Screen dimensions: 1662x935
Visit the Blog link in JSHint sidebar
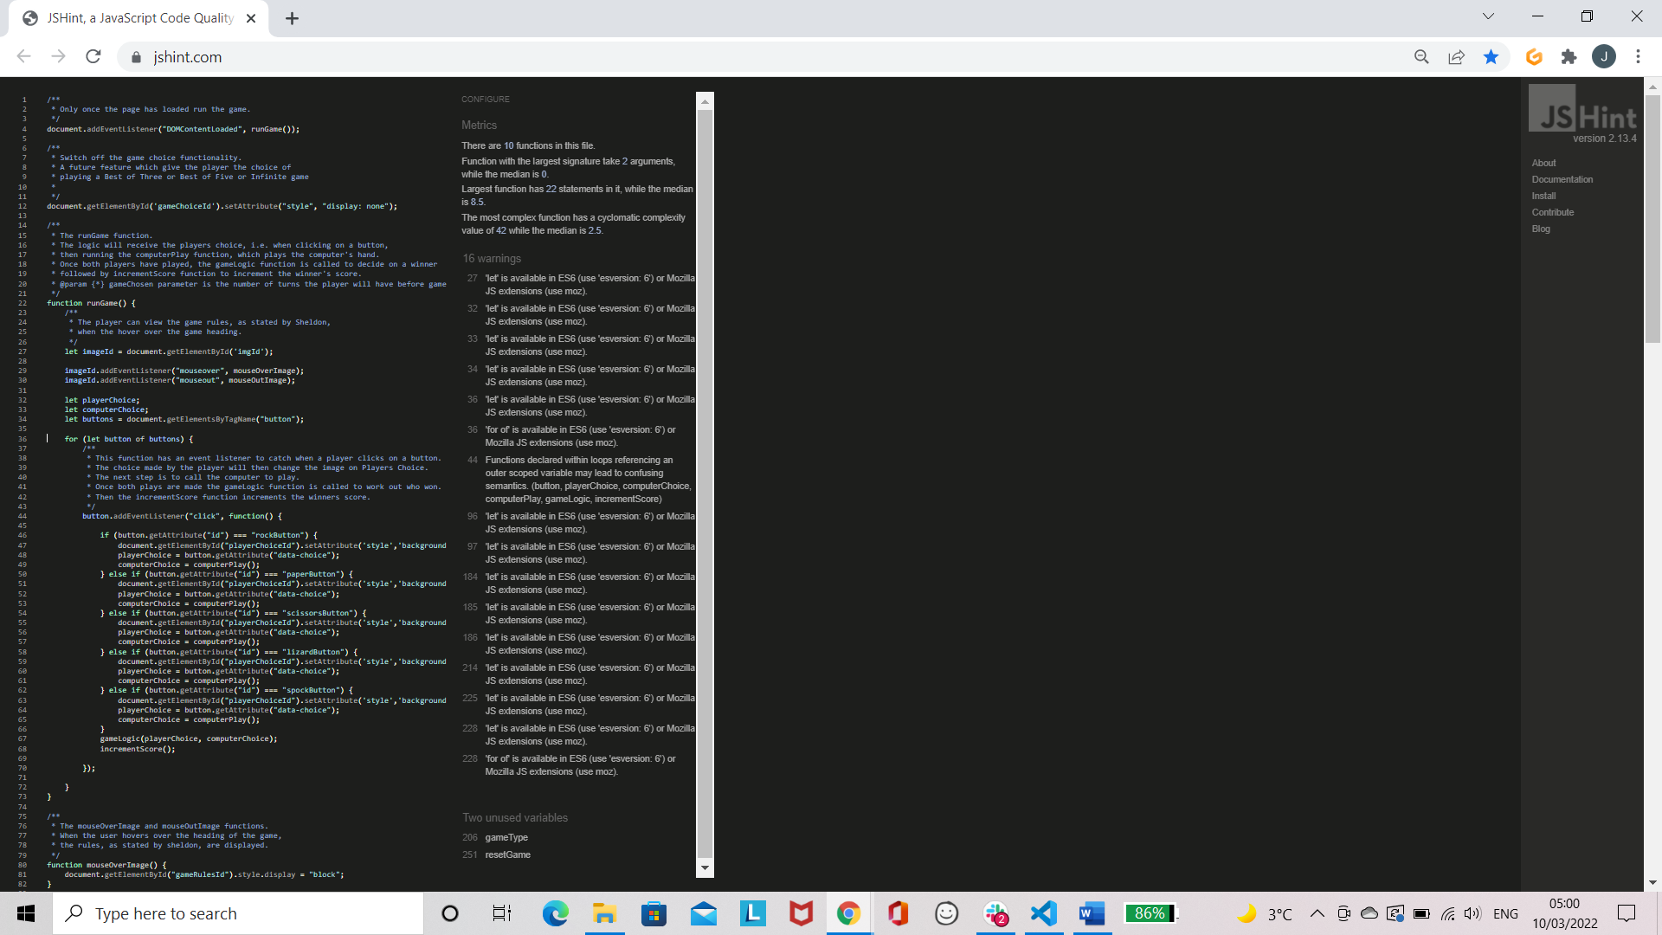click(x=1541, y=229)
